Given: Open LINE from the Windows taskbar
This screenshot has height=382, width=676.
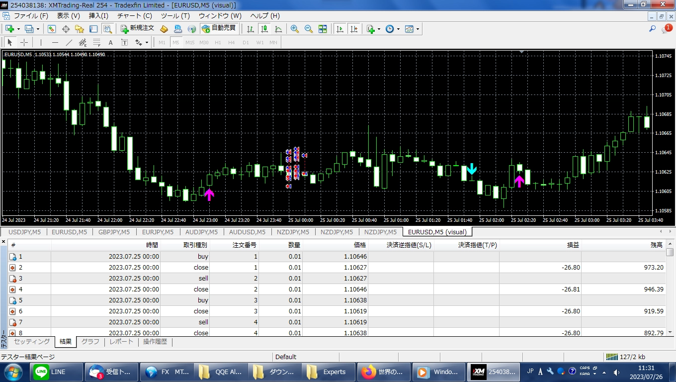Looking at the screenshot, I should click(x=57, y=372).
